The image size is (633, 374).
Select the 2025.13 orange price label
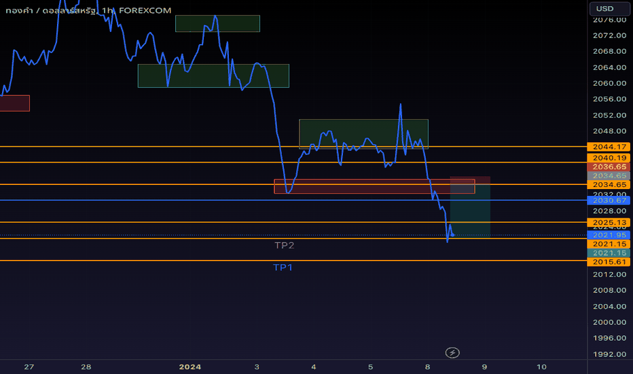[609, 222]
